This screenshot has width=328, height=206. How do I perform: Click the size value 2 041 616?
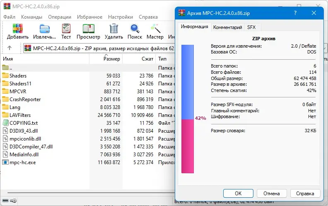click(110, 99)
